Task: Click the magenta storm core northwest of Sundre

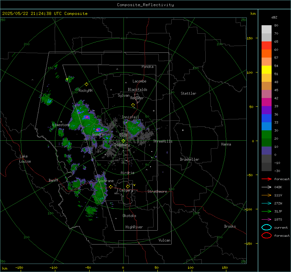Action: pyautogui.click(x=86, y=117)
